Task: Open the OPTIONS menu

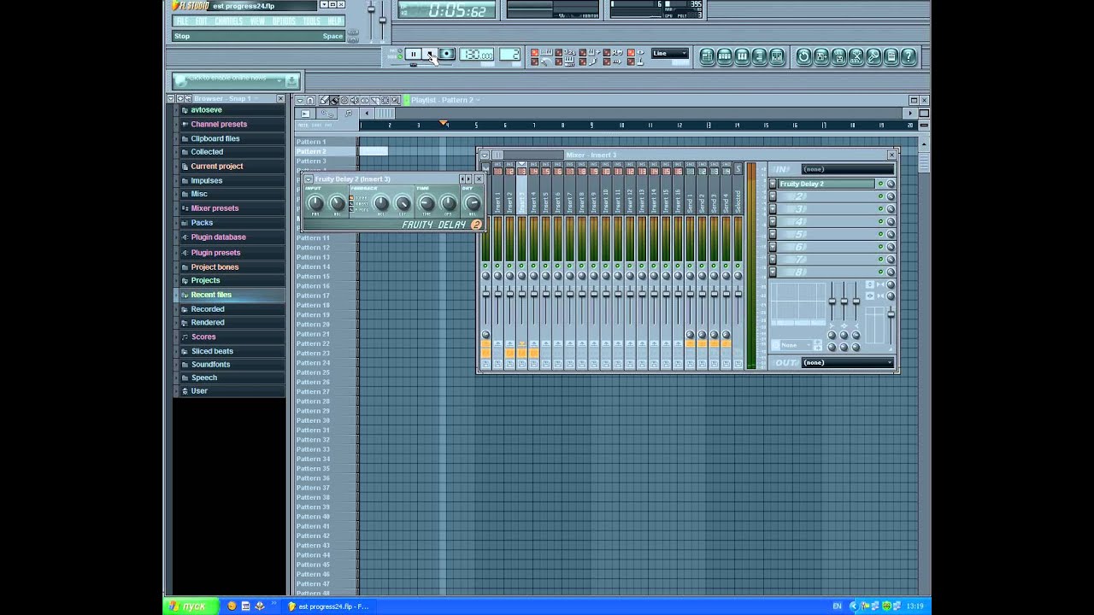Action: coord(284,21)
